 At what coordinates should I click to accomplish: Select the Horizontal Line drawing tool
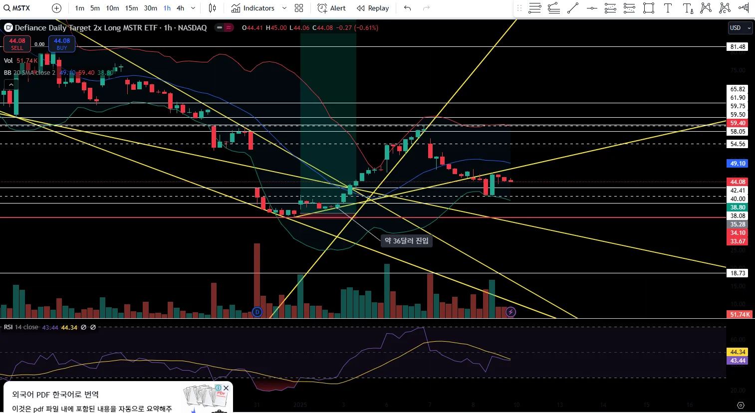pyautogui.click(x=592, y=8)
